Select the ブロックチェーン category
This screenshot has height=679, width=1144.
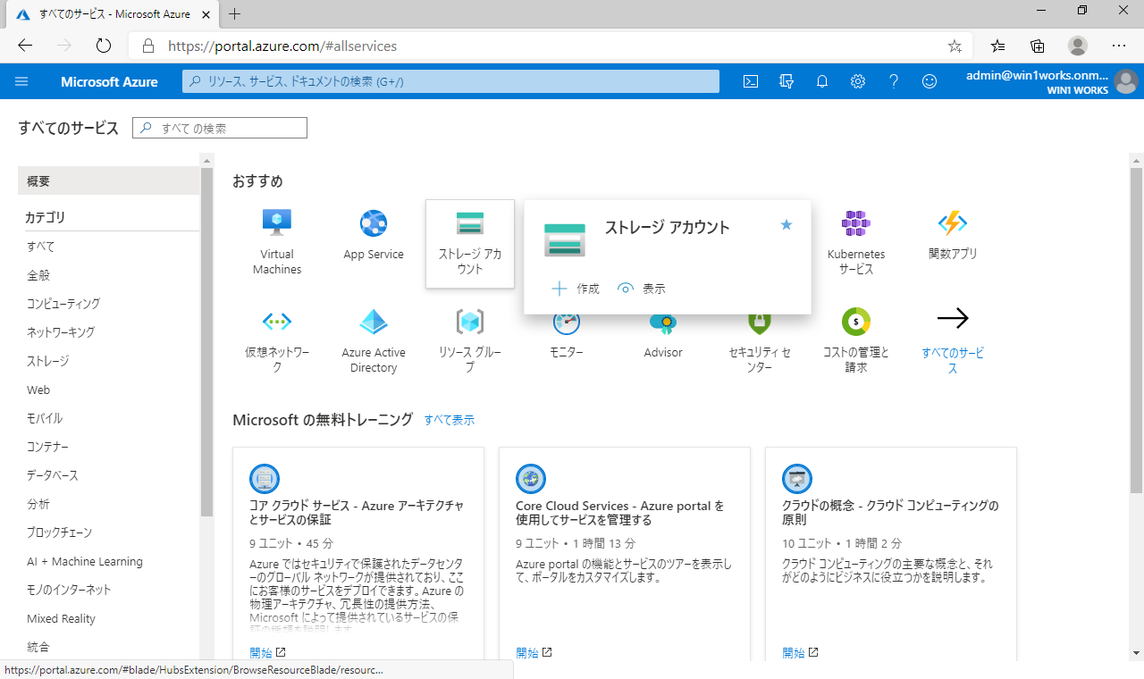(59, 532)
